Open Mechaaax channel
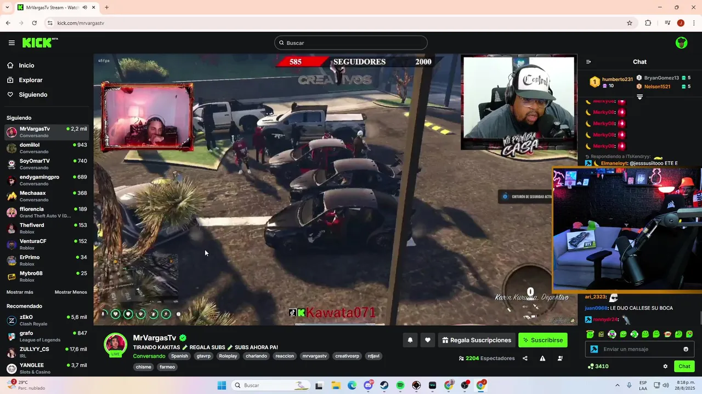 [x=47, y=196]
